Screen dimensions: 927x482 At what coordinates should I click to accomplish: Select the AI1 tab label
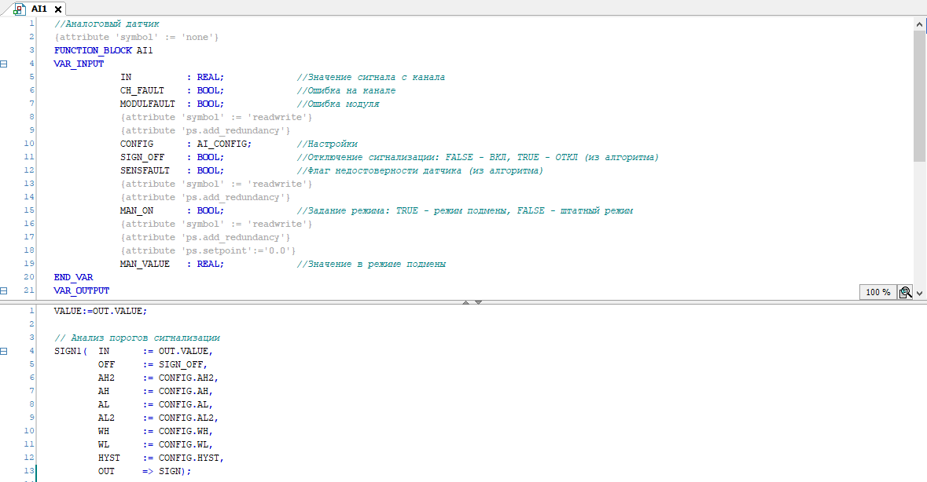pyautogui.click(x=39, y=9)
